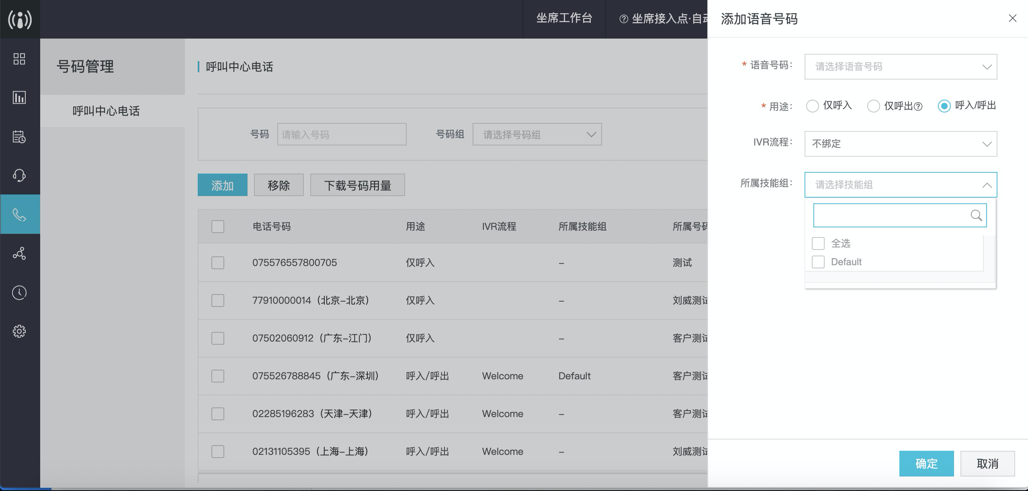
Task: Click the 下载号码用量 button
Action: (x=358, y=185)
